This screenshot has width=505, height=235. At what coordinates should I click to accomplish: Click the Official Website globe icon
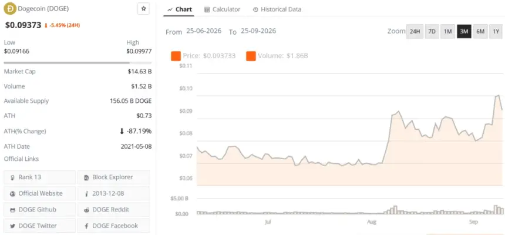(x=12, y=194)
